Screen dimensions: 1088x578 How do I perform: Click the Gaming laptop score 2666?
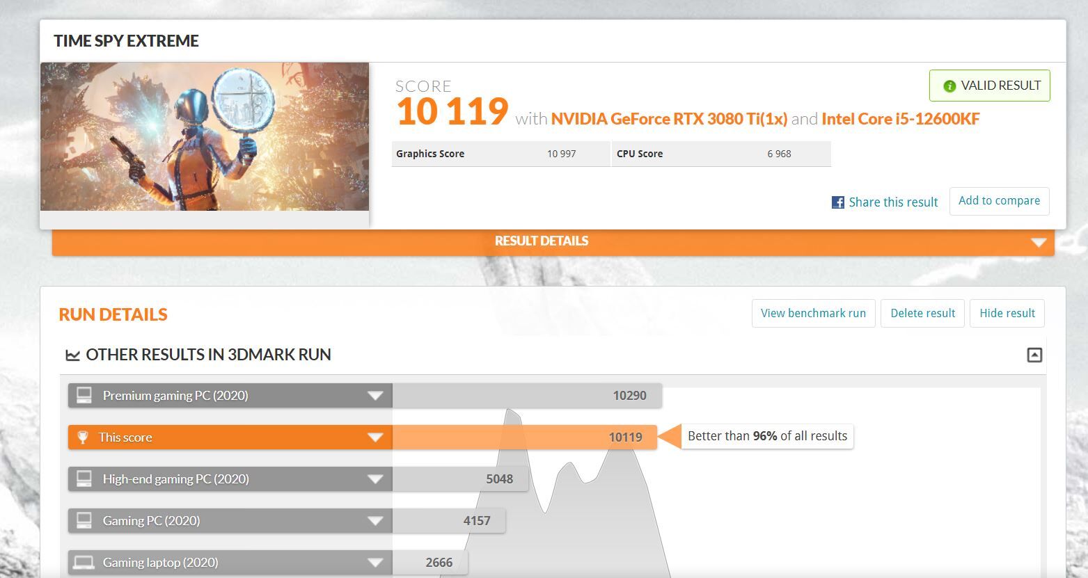click(439, 563)
